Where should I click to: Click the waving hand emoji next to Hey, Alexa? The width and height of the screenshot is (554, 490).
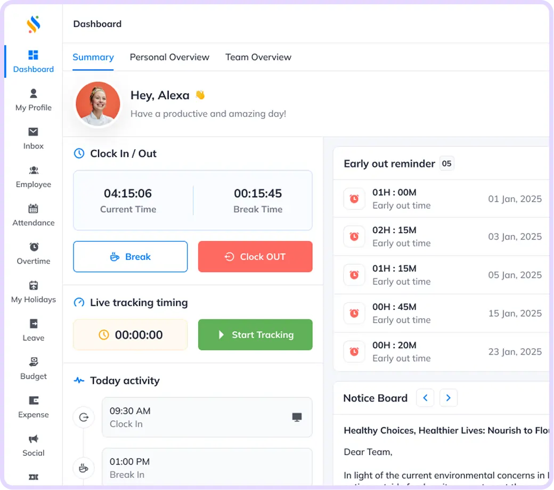[200, 95]
